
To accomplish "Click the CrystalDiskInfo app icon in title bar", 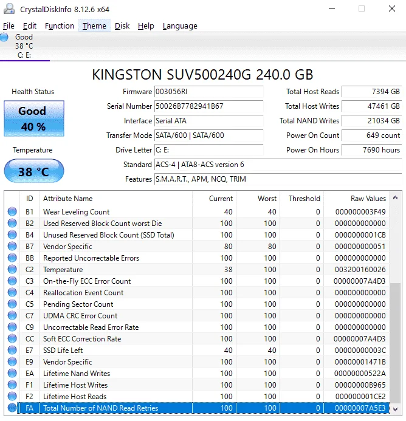I will (x=9, y=9).
